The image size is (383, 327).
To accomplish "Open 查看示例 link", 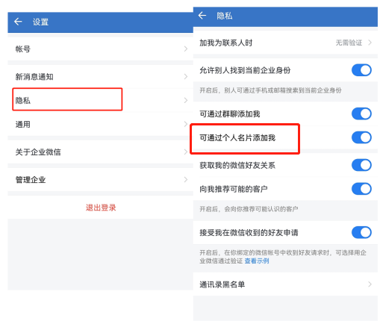I will 257,261.
